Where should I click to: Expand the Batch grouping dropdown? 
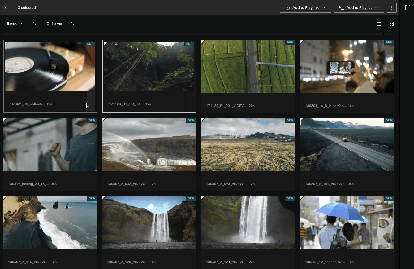14,24
